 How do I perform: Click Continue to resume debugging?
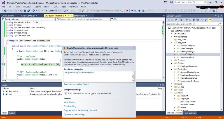click(51, 11)
